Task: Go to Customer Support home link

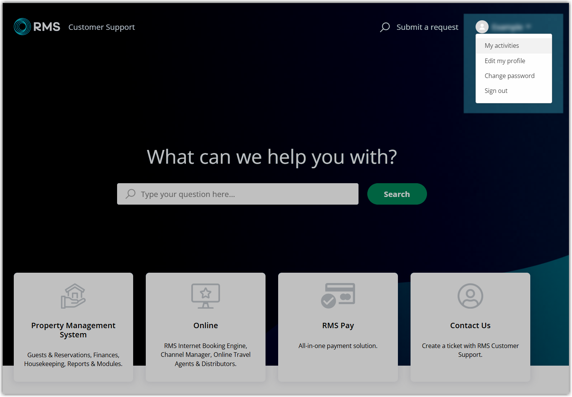Action: [x=101, y=27]
